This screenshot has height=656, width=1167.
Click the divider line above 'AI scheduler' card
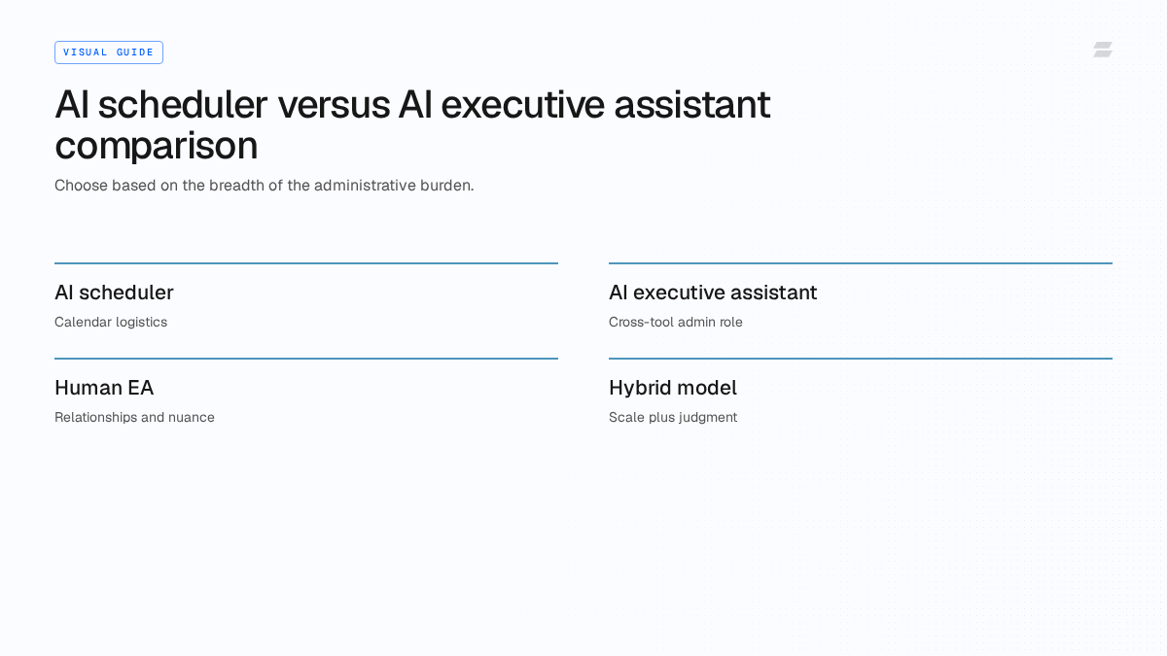pos(306,263)
